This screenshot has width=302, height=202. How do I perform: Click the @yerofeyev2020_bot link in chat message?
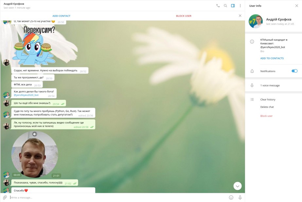(26, 95)
